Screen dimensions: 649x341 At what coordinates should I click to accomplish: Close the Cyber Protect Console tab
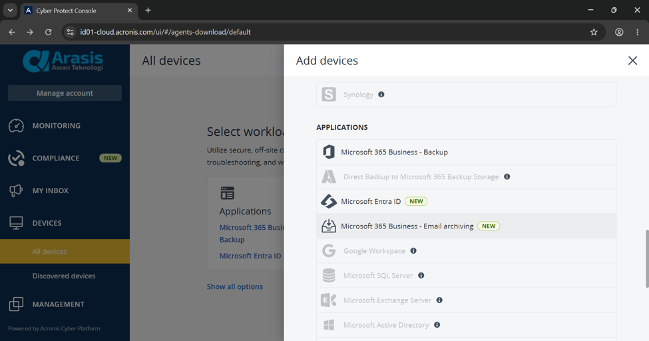pos(130,11)
